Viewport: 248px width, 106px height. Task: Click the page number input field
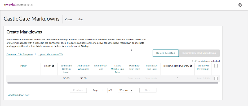point(103,90)
